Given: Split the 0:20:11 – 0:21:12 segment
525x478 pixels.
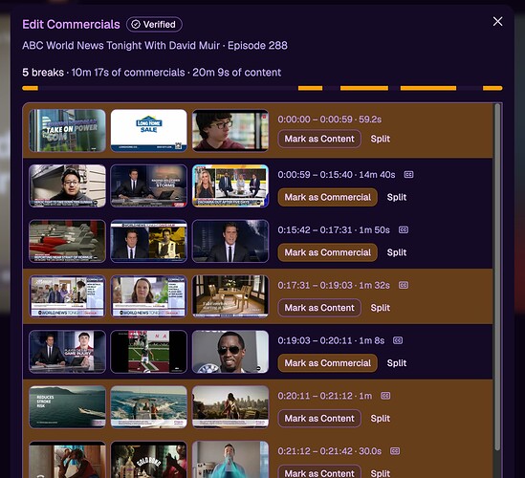Looking at the screenshot, I should coord(381,418).
